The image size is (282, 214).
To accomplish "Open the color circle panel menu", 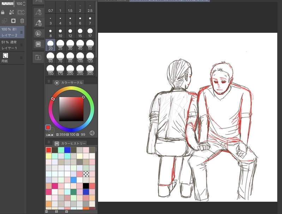I will pos(49,82).
